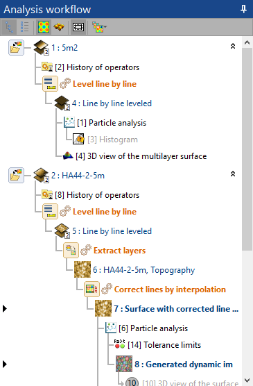Select the 5m2 multilayer studiable icon
253x386 pixels.
tap(41, 47)
